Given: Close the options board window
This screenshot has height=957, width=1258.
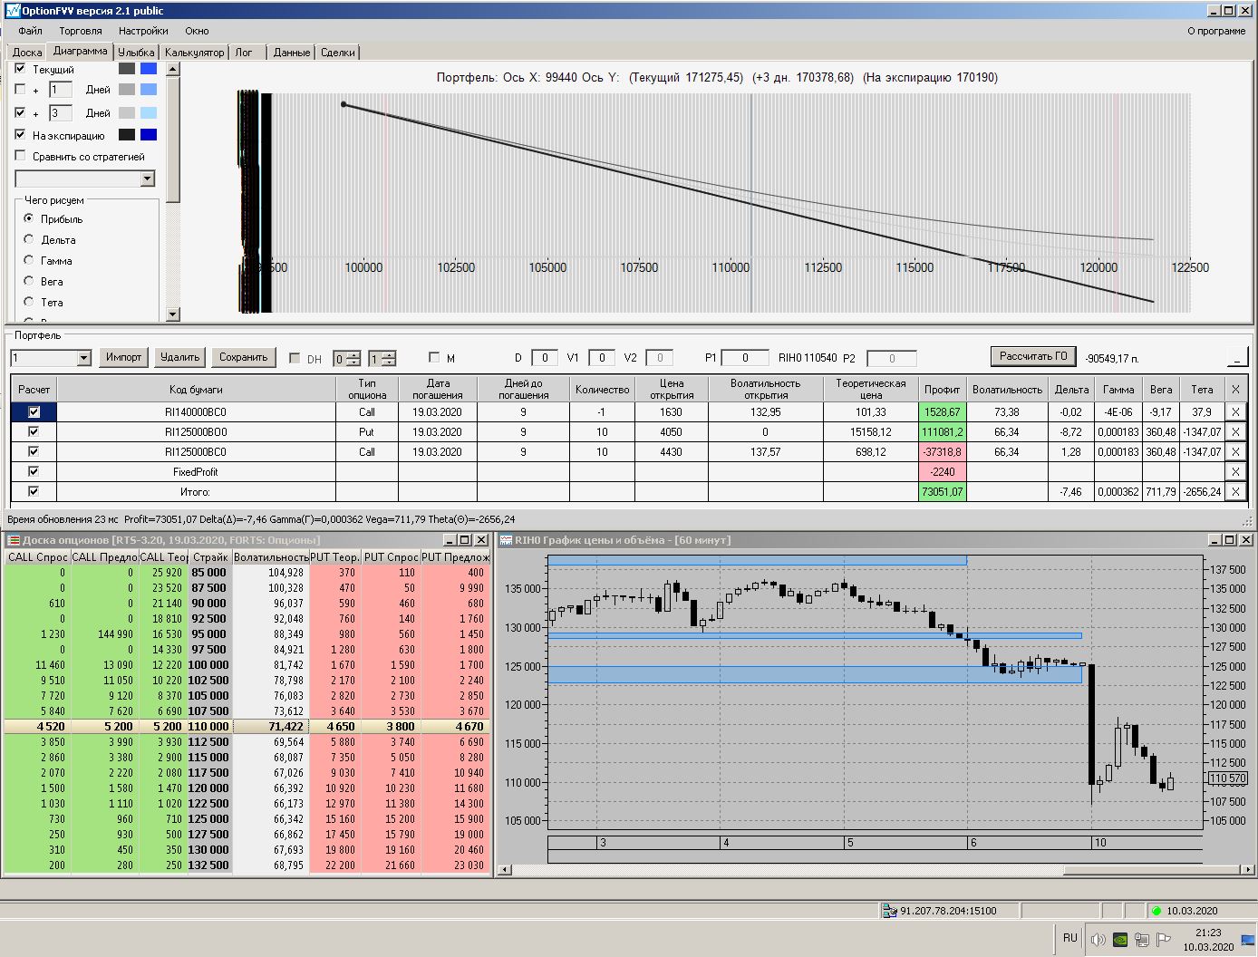Looking at the screenshot, I should pos(481,540).
